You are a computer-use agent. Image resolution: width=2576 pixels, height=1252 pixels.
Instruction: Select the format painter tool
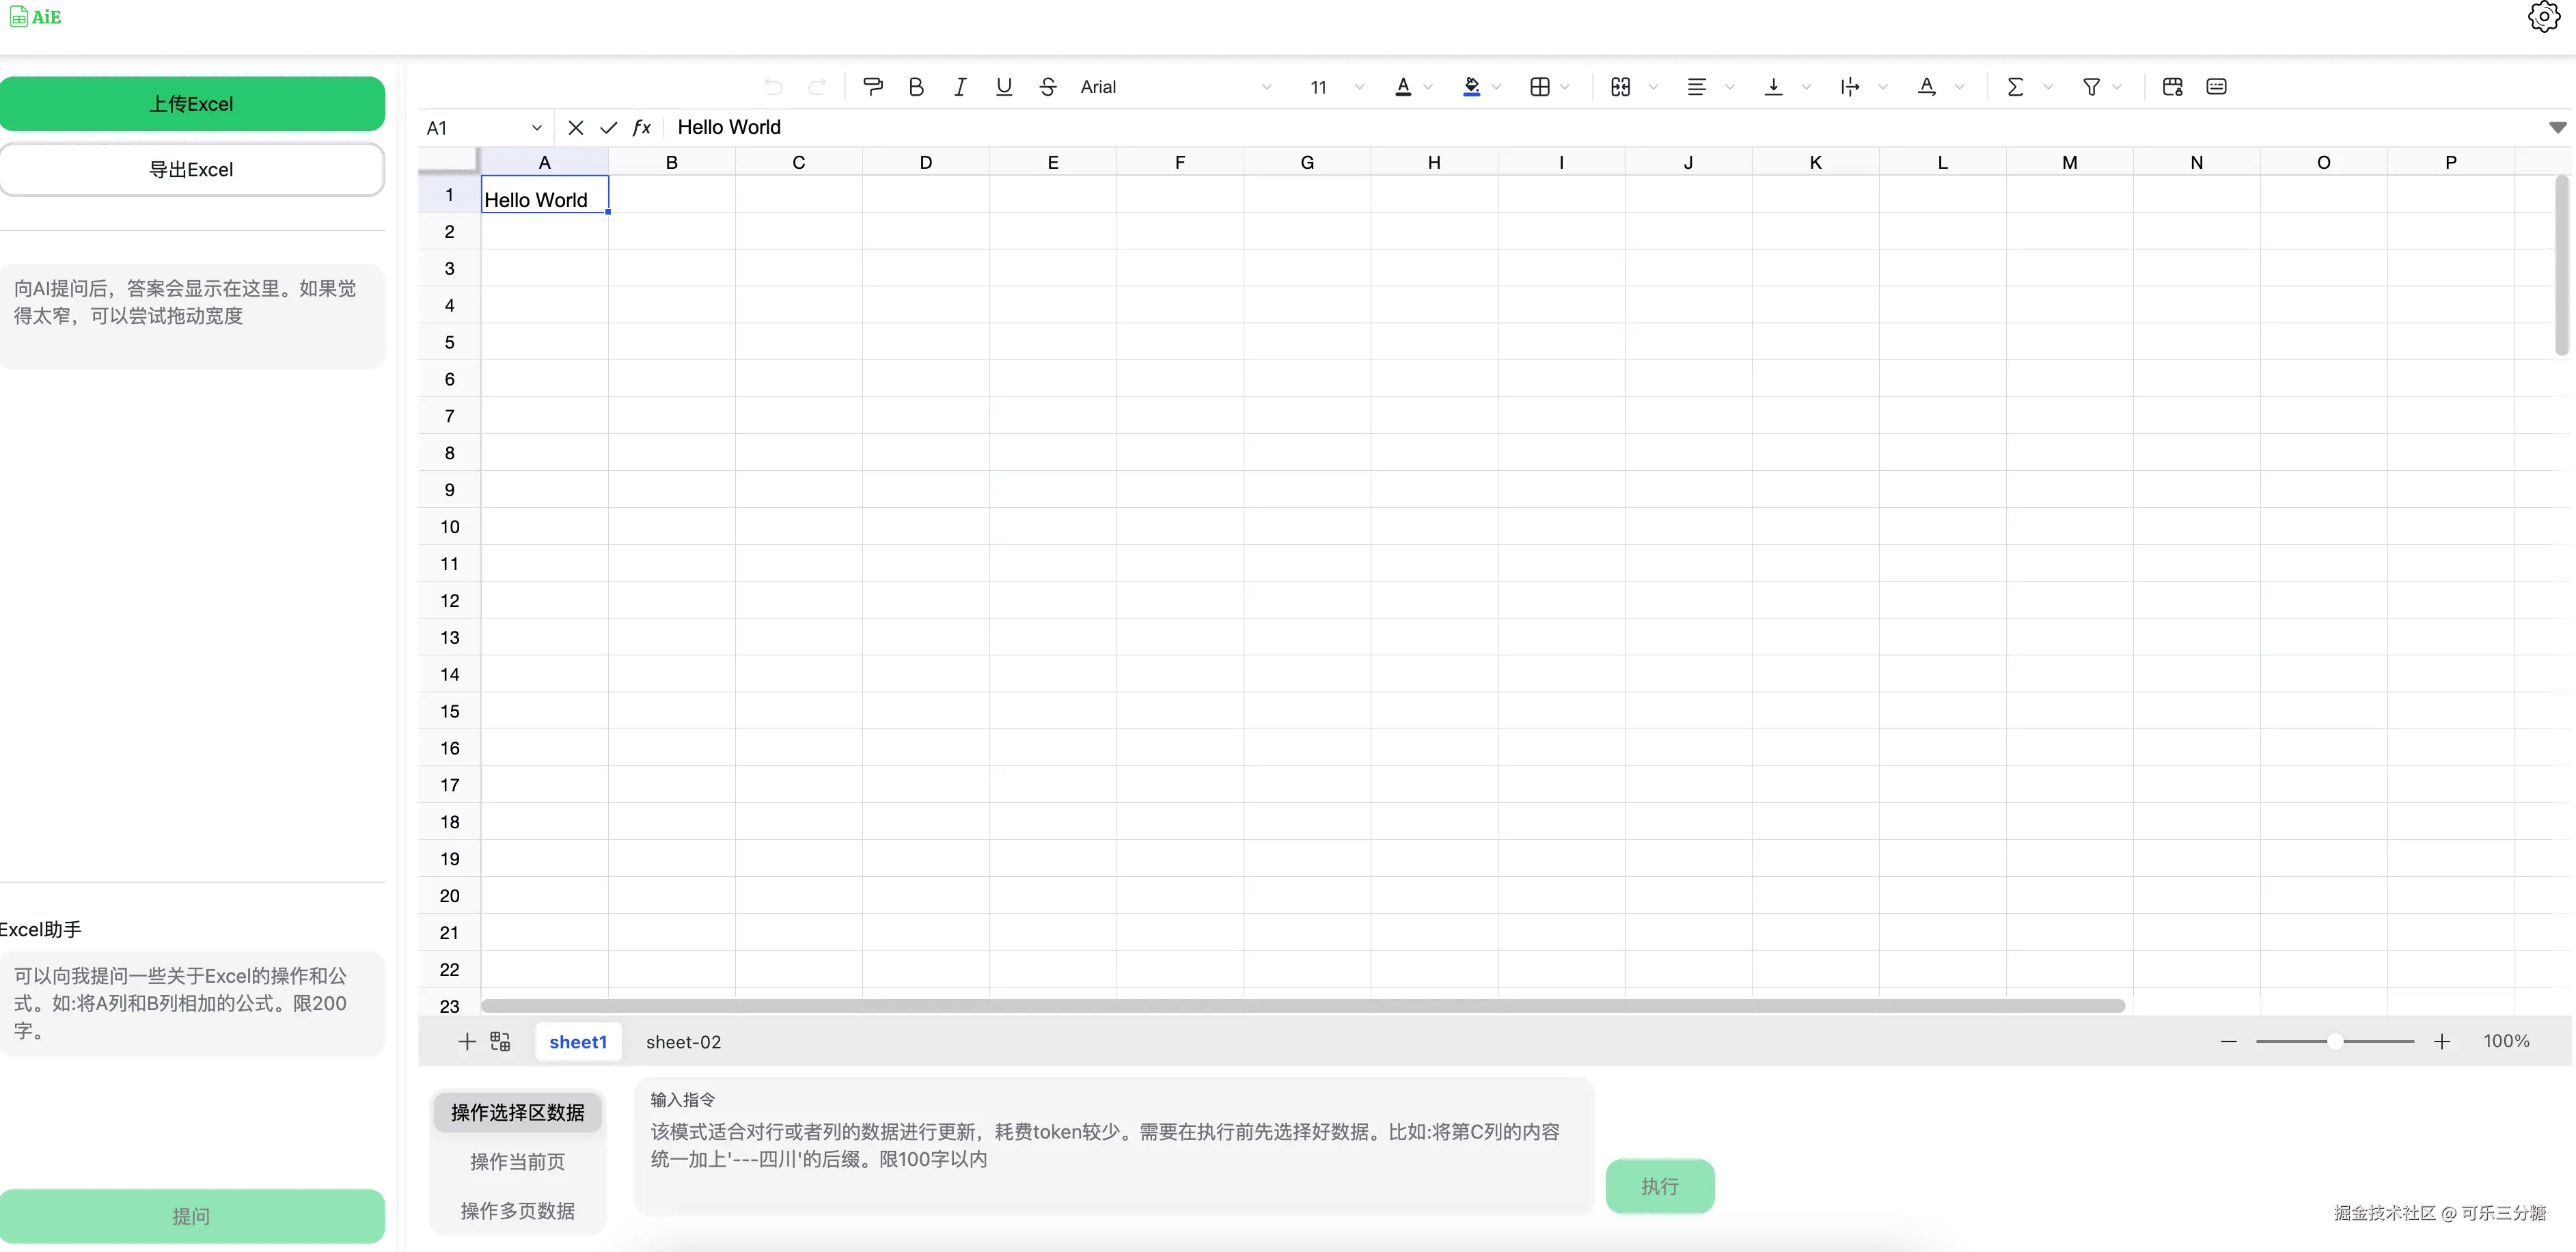(873, 87)
